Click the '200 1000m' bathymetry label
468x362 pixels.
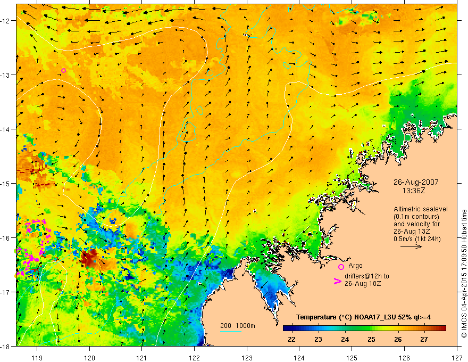click(x=238, y=326)
